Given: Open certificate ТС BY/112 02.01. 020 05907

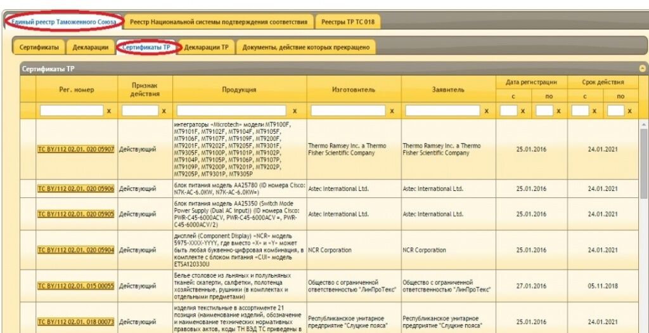Looking at the screenshot, I should (76, 149).
